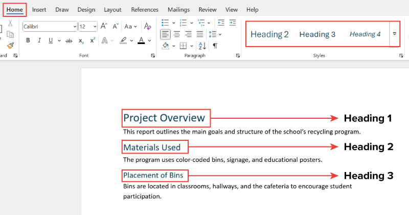Screen dimensions: 409x215
Task: Expand borders dropdown arrow
Action: [192, 46]
